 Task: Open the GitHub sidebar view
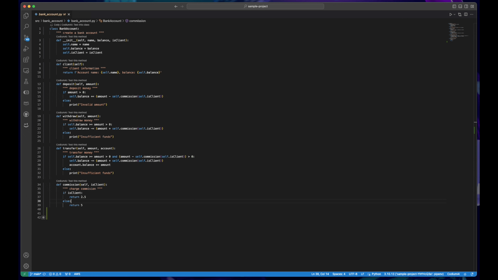pos(26,114)
